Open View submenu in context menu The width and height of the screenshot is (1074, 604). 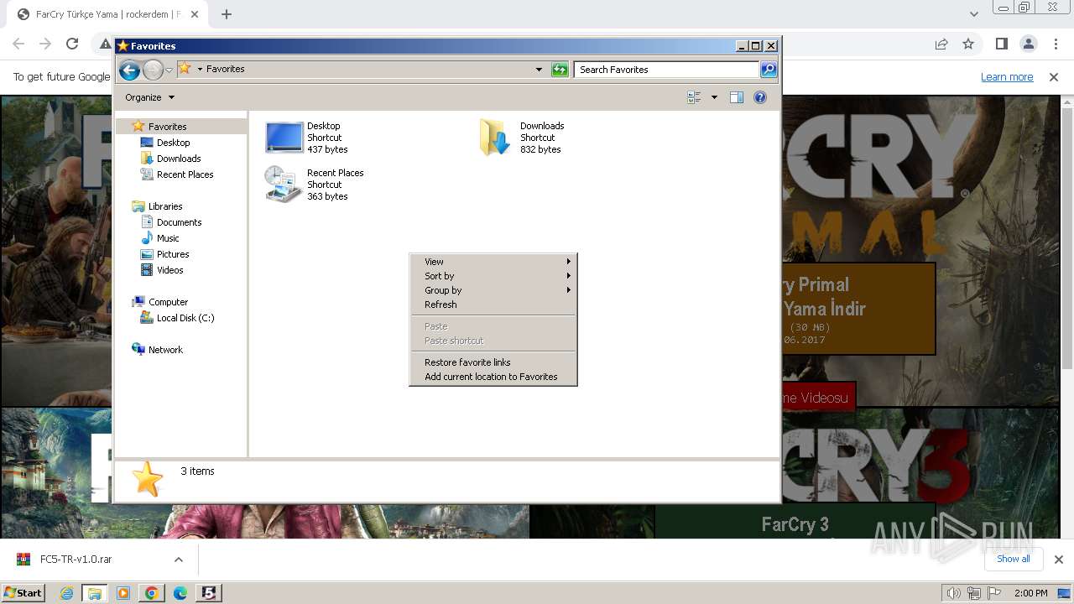(493, 262)
